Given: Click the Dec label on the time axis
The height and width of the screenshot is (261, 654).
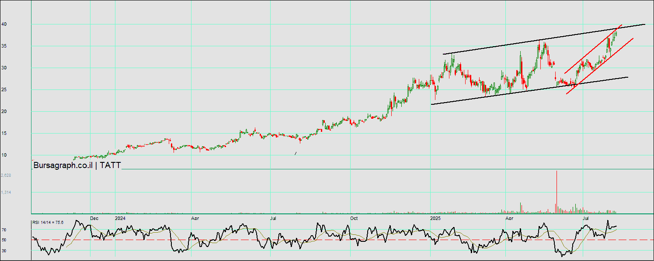Looking at the screenshot, I should tap(94, 218).
